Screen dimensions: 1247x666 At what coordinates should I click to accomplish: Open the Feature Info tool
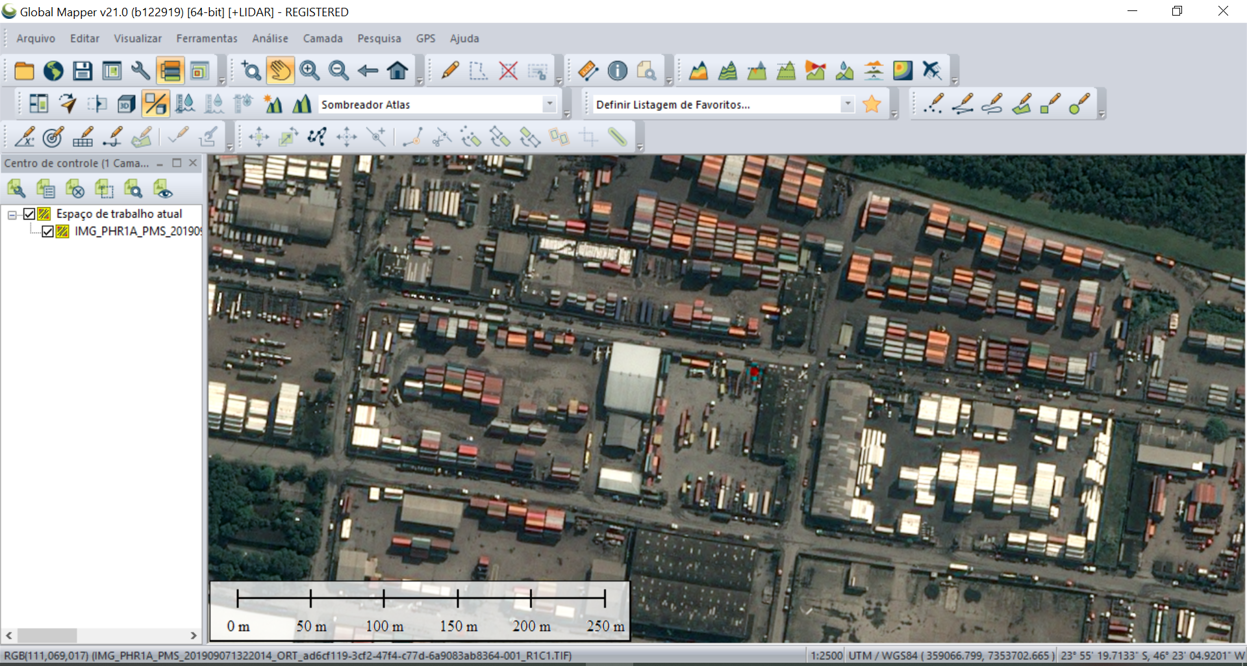click(x=617, y=71)
